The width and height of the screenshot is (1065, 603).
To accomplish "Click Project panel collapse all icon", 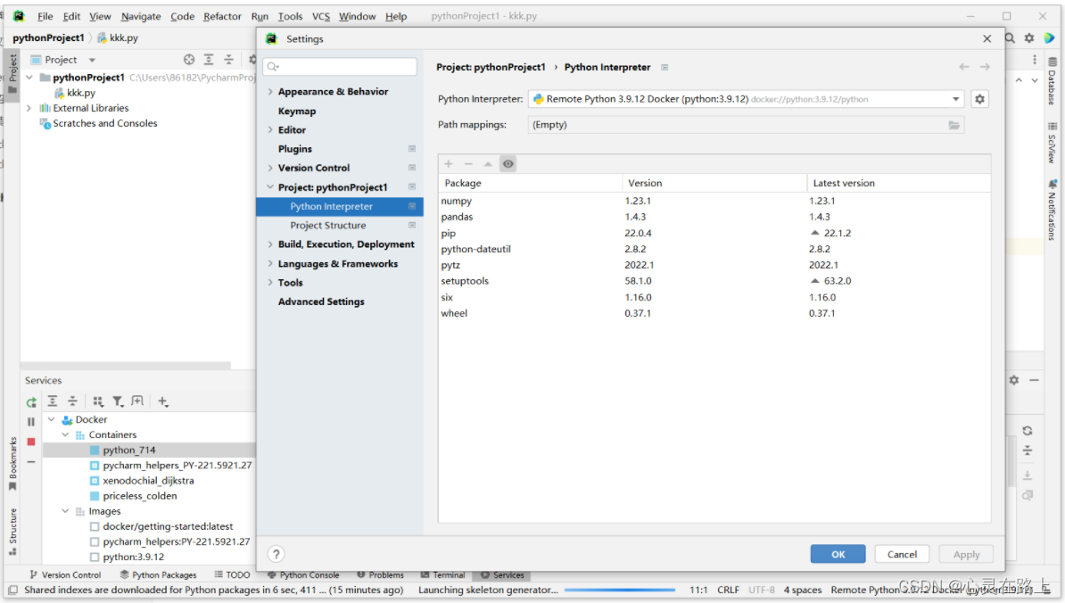I will pyautogui.click(x=229, y=60).
